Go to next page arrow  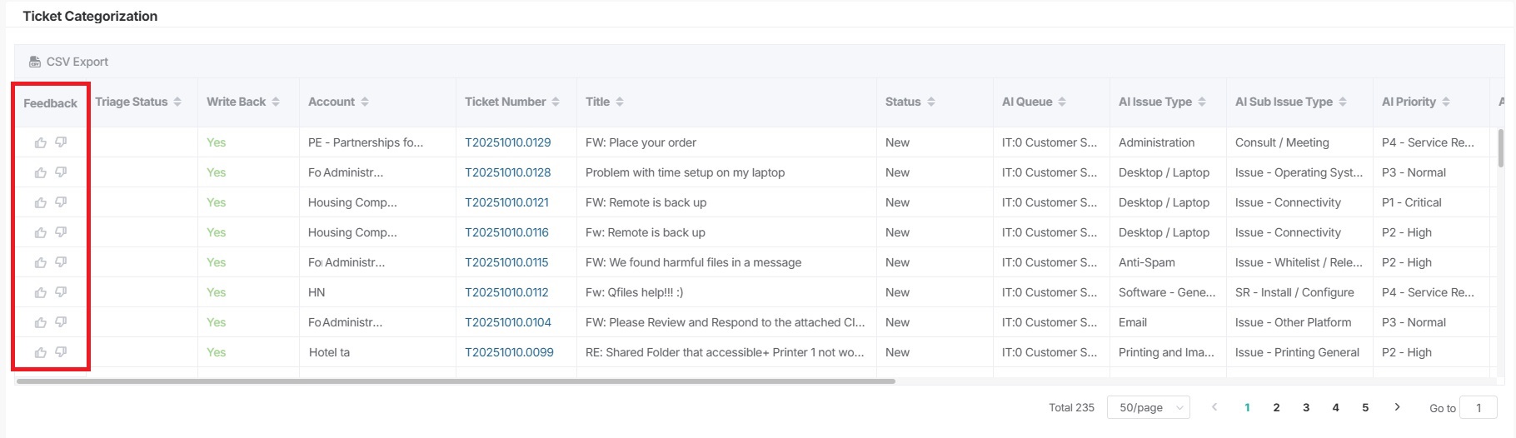(1397, 407)
